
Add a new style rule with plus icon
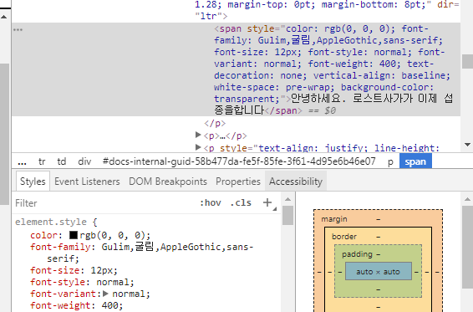click(x=267, y=202)
